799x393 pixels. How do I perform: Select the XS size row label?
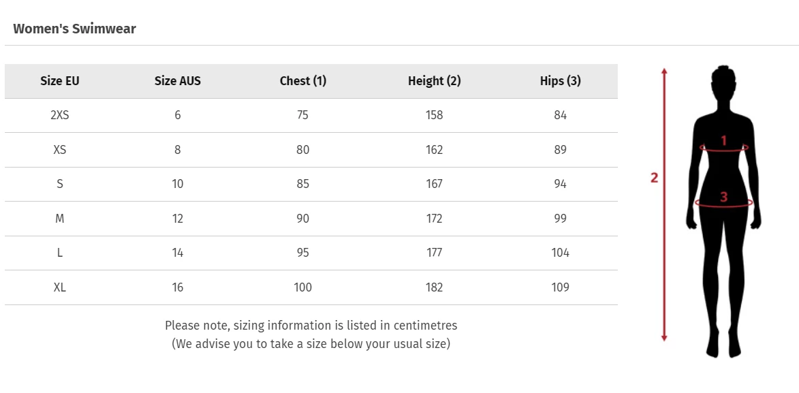coord(60,150)
